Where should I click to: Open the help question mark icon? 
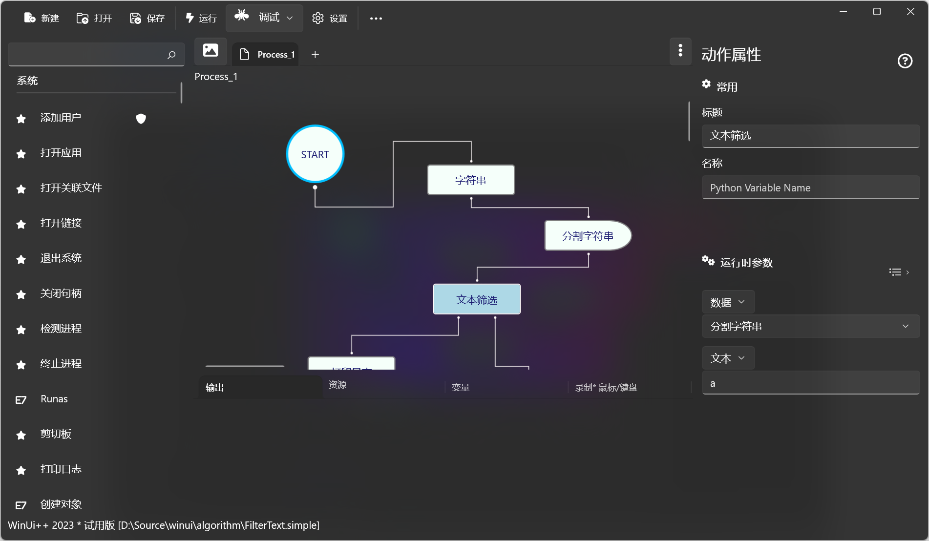click(905, 61)
